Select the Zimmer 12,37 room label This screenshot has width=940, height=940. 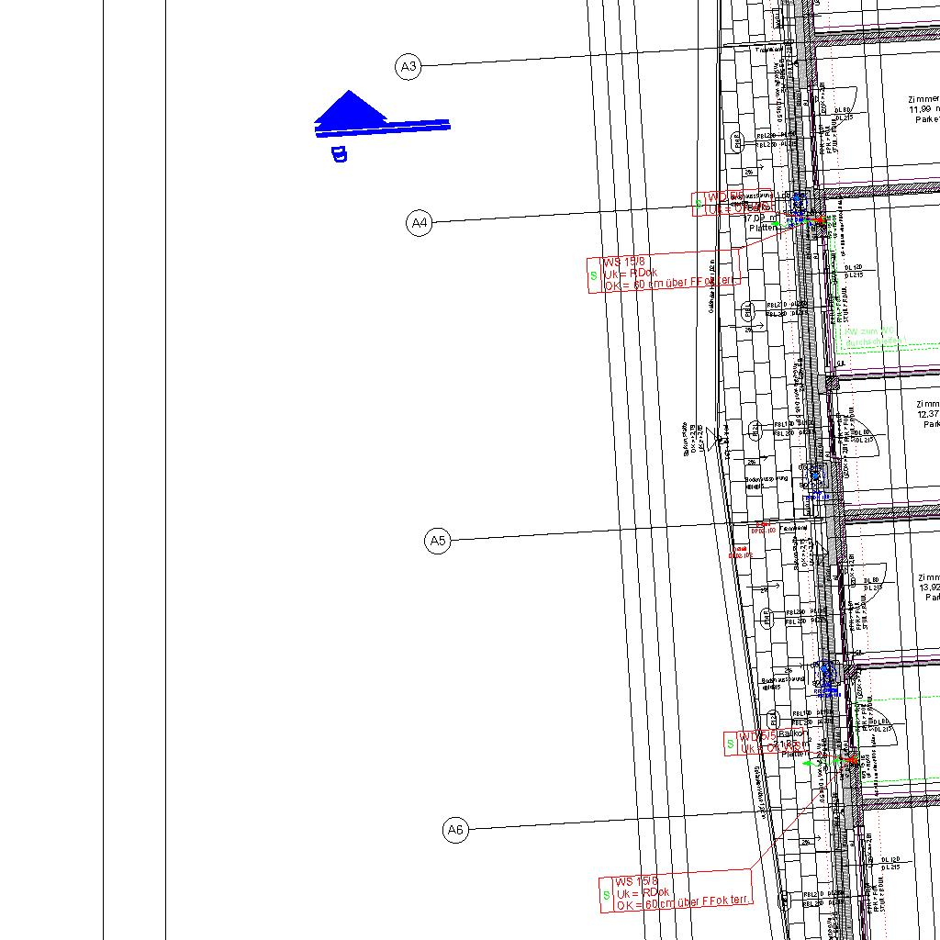click(927, 414)
